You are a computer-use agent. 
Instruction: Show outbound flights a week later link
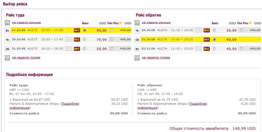(x=26, y=57)
